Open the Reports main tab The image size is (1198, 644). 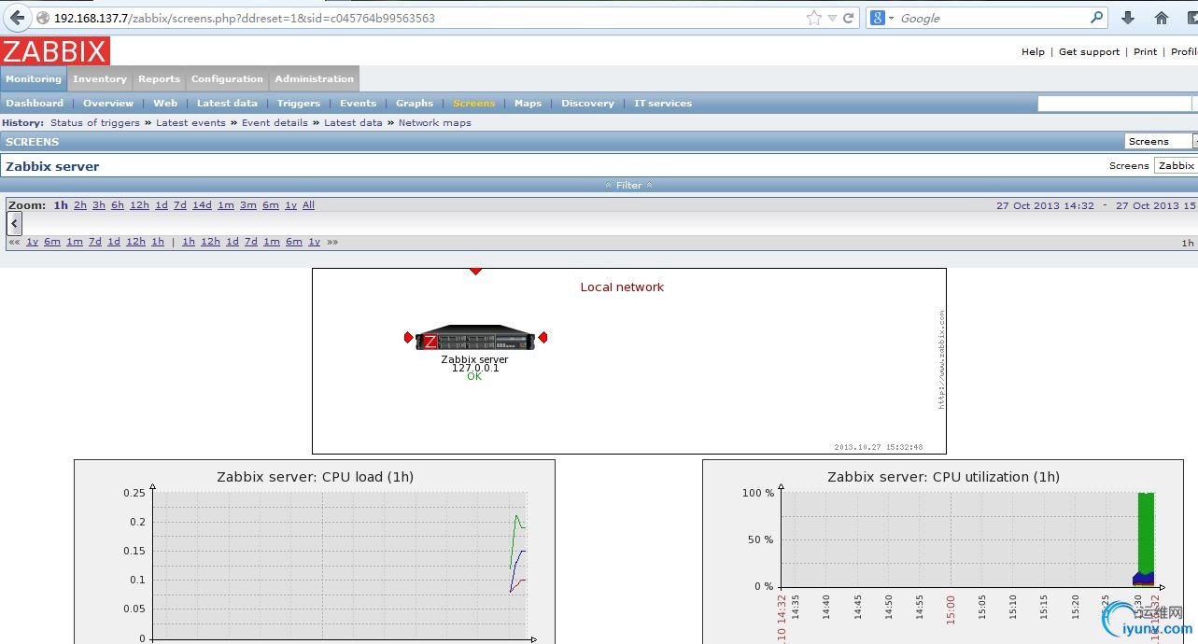coord(159,79)
